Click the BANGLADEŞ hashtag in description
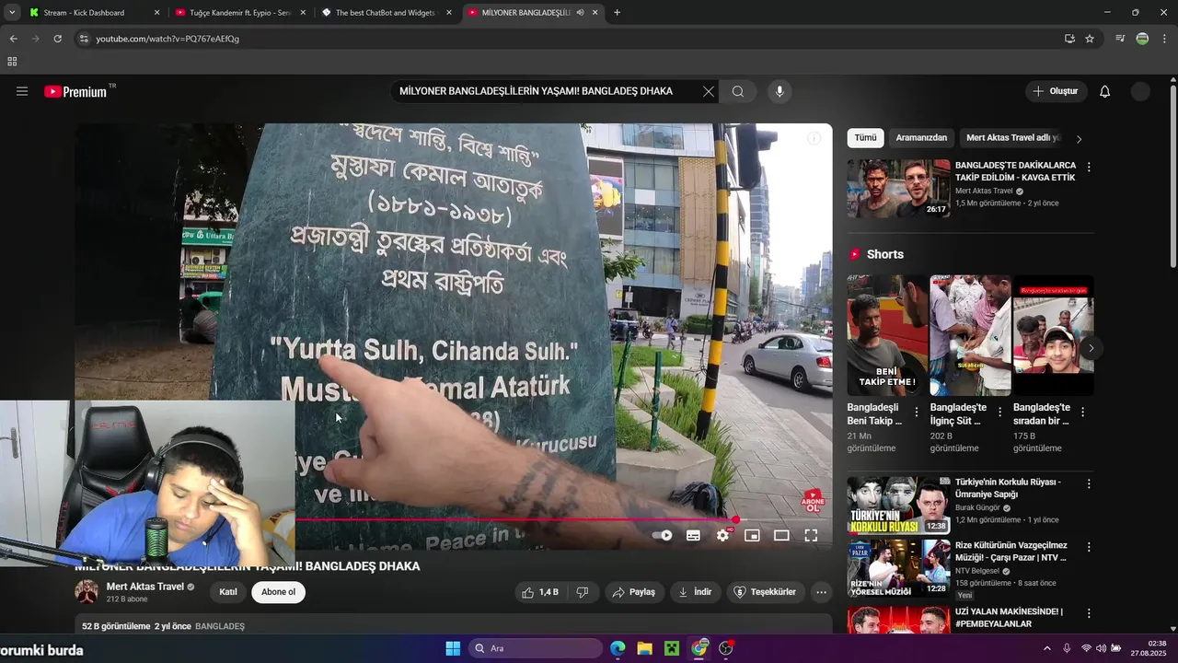This screenshot has width=1178, height=663. tap(220, 626)
